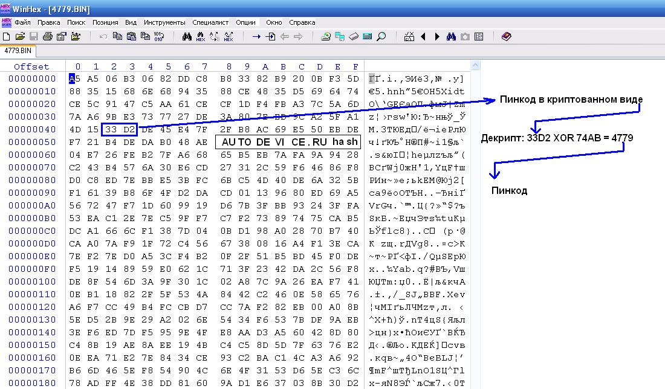Viewport: 665px width, 389px height.
Task: Click offset row 00000100
Action: [x=32, y=282]
